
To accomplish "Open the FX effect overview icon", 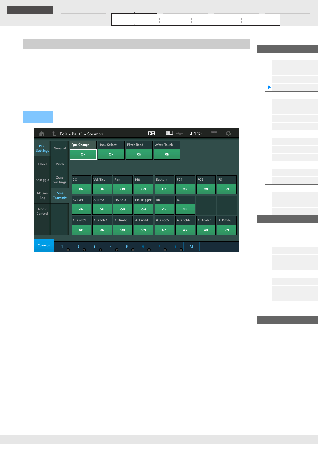I will click(152, 133).
